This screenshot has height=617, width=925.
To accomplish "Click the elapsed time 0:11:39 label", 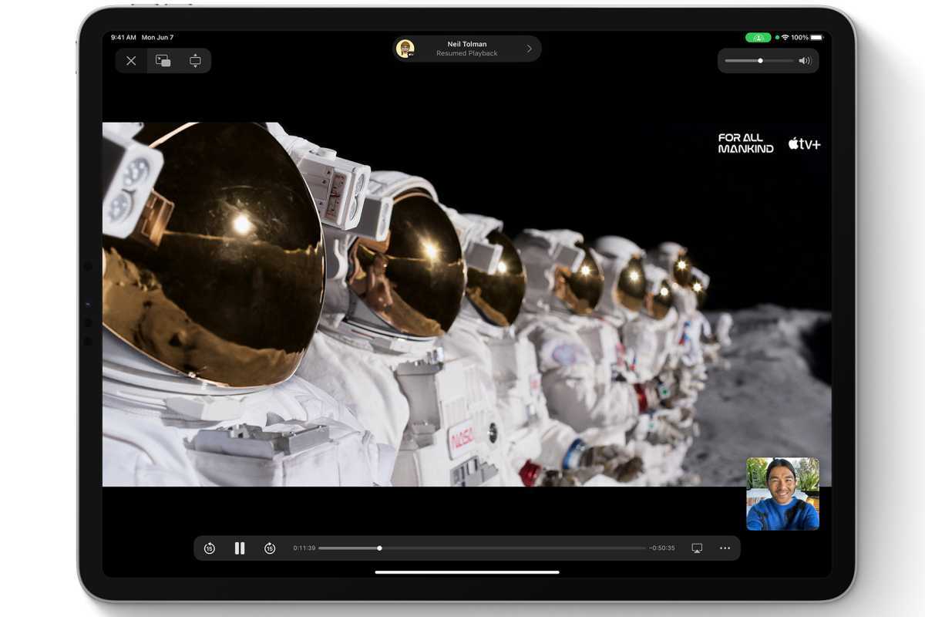I will 304,548.
